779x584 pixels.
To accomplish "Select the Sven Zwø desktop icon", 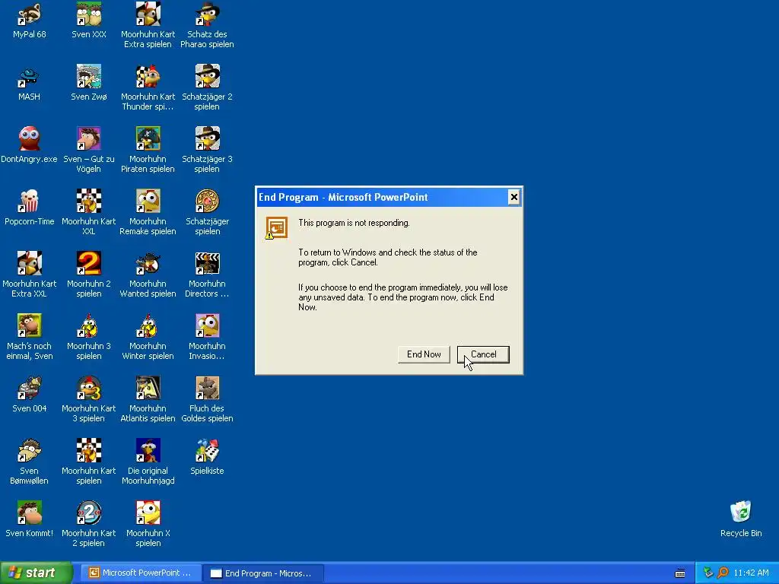I will pyautogui.click(x=89, y=77).
